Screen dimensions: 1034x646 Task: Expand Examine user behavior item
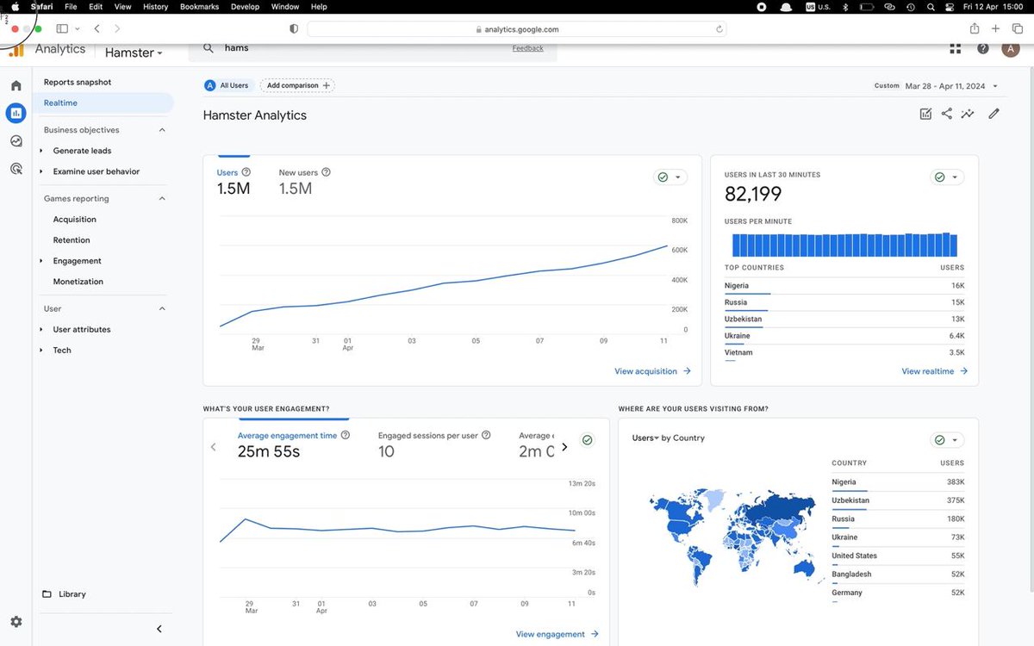point(40,171)
